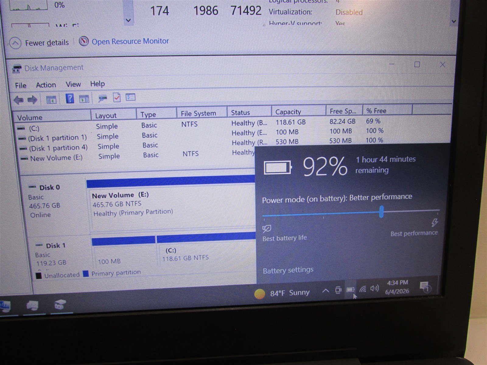Sort by the % Free column header
Viewport: 487px width, 365px height.
pos(387,110)
